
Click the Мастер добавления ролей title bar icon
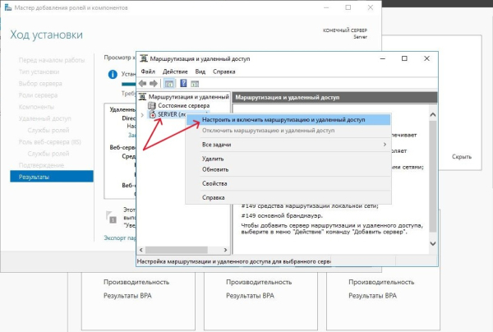(x=8, y=7)
